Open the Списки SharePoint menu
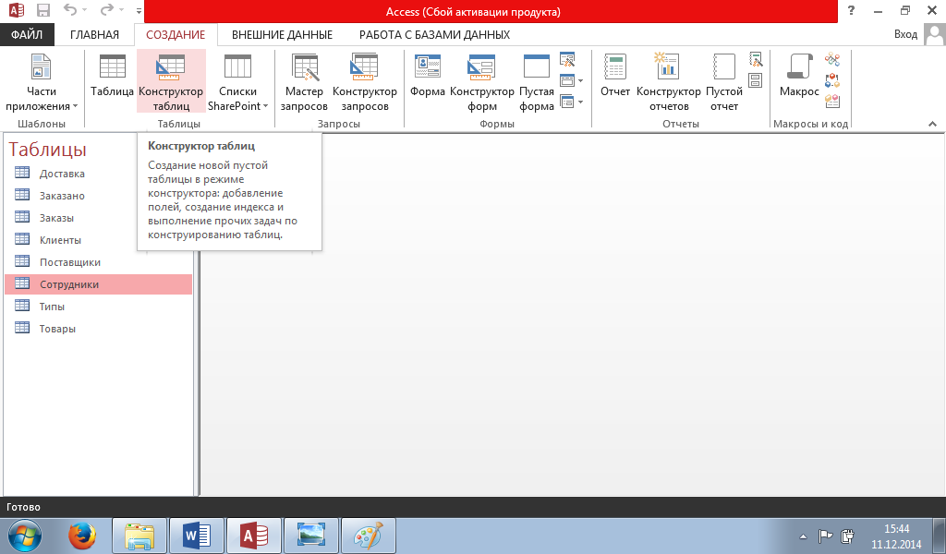 (237, 82)
